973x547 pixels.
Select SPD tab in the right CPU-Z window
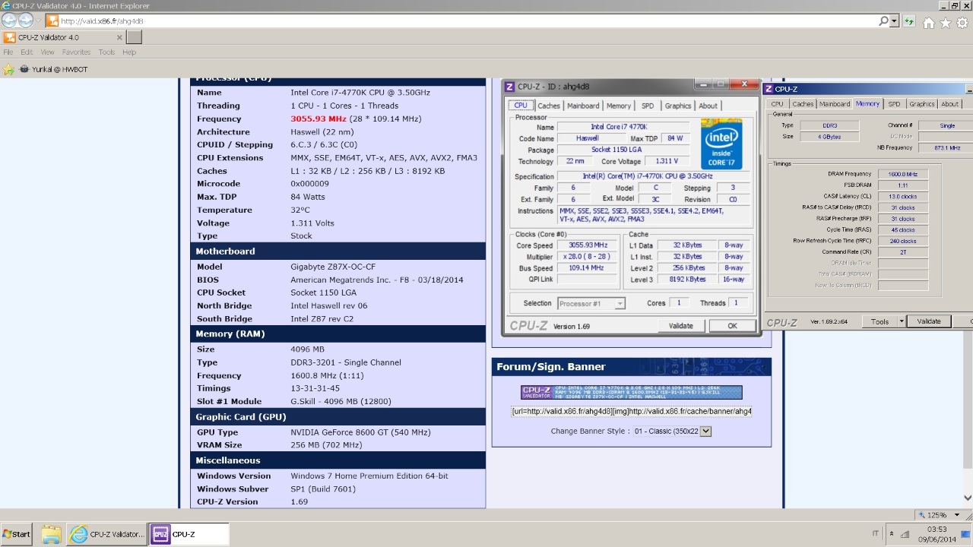(x=894, y=104)
